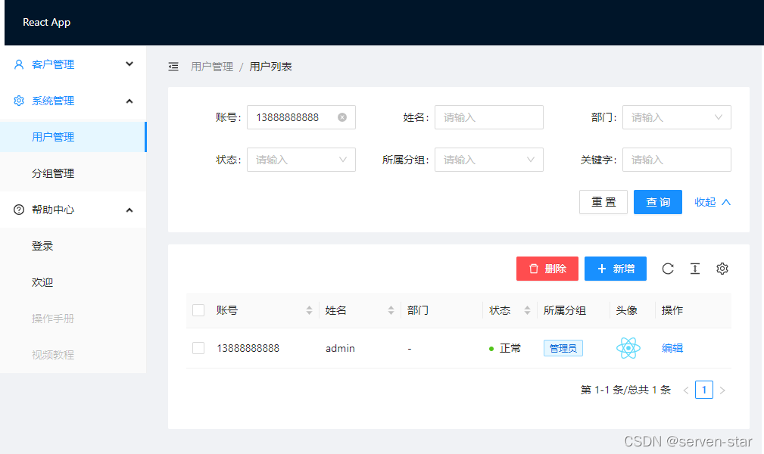Focus the 账号 input field
The image size is (764, 454).
[301, 117]
